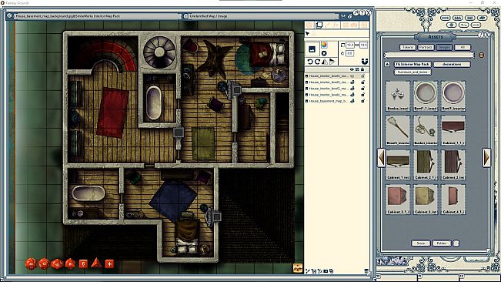Click the red plus modifier box
This screenshot has width=501, height=282.
click(x=109, y=264)
